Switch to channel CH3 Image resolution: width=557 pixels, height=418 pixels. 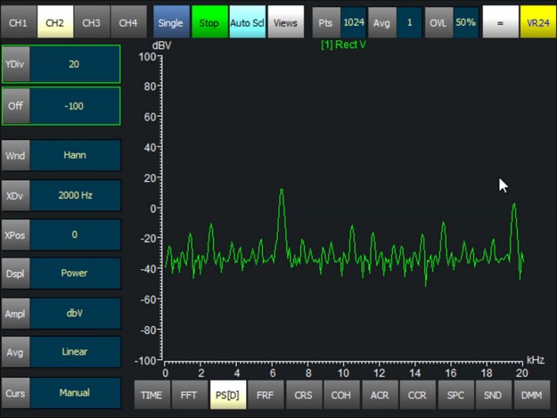(92, 22)
